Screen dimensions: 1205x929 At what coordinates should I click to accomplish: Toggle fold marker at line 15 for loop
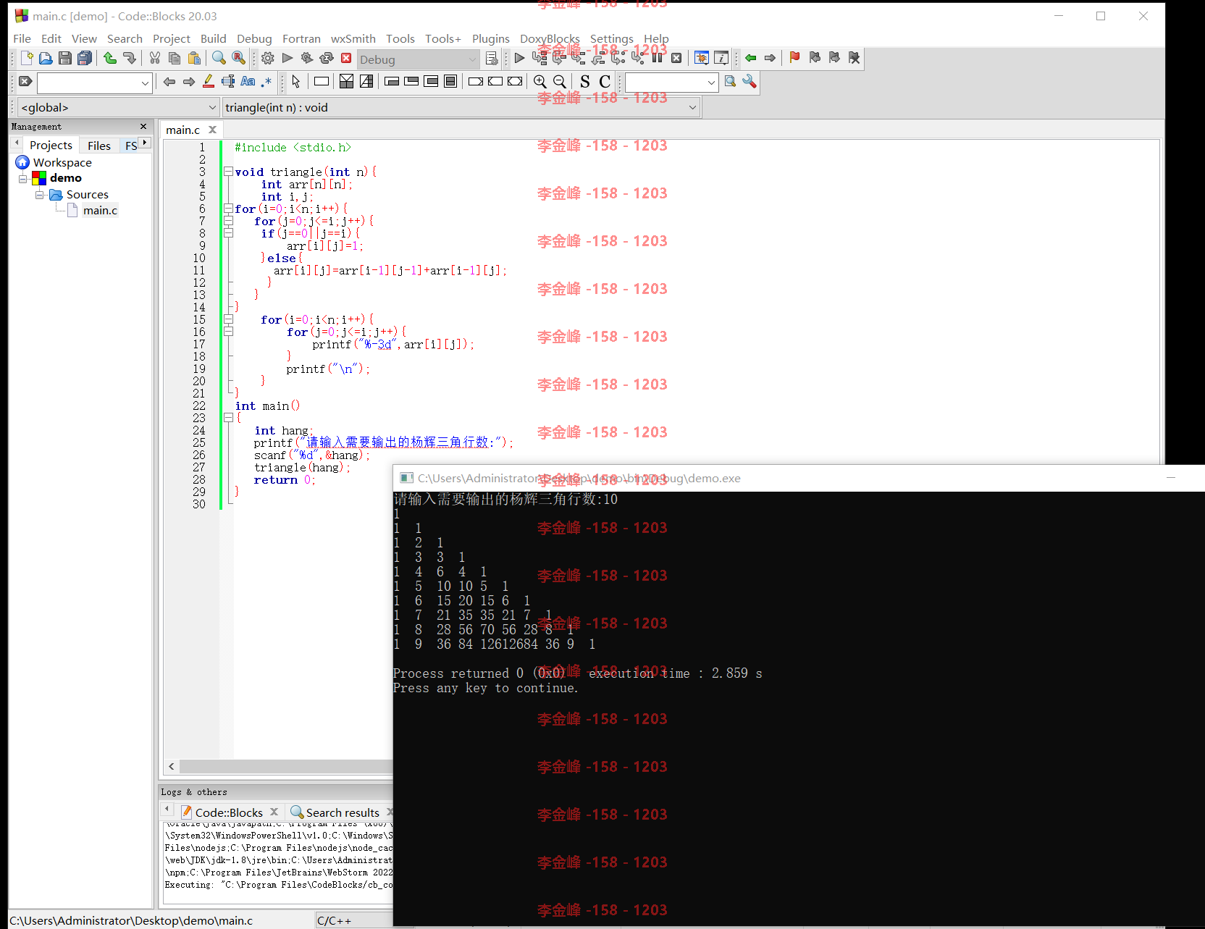point(228,319)
